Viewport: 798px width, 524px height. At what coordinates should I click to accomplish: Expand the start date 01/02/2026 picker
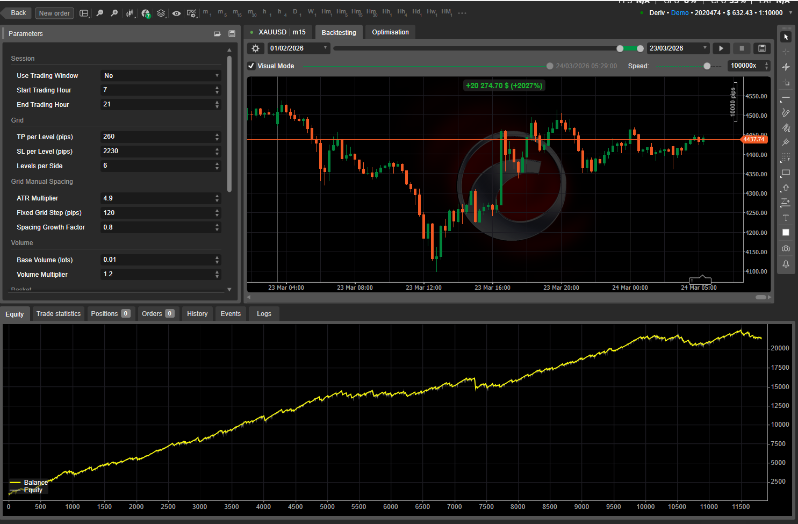point(298,48)
